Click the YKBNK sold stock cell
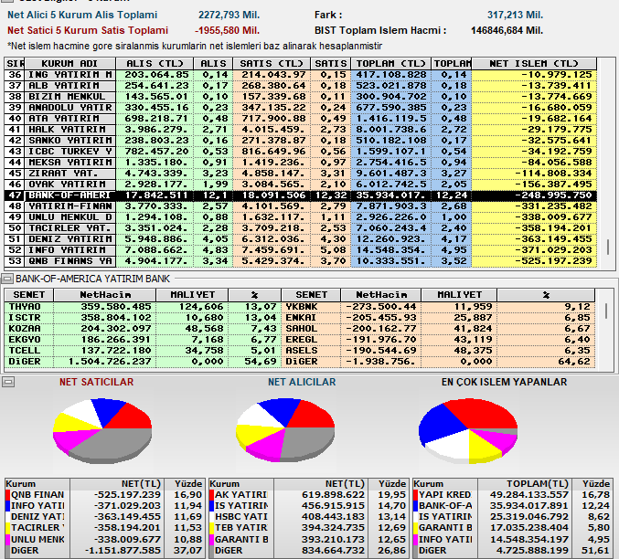This screenshot has height=559, width=619. click(x=311, y=307)
